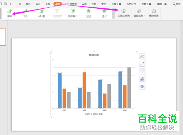Open the chart elements side button
The image size is (183, 135).
point(142,56)
